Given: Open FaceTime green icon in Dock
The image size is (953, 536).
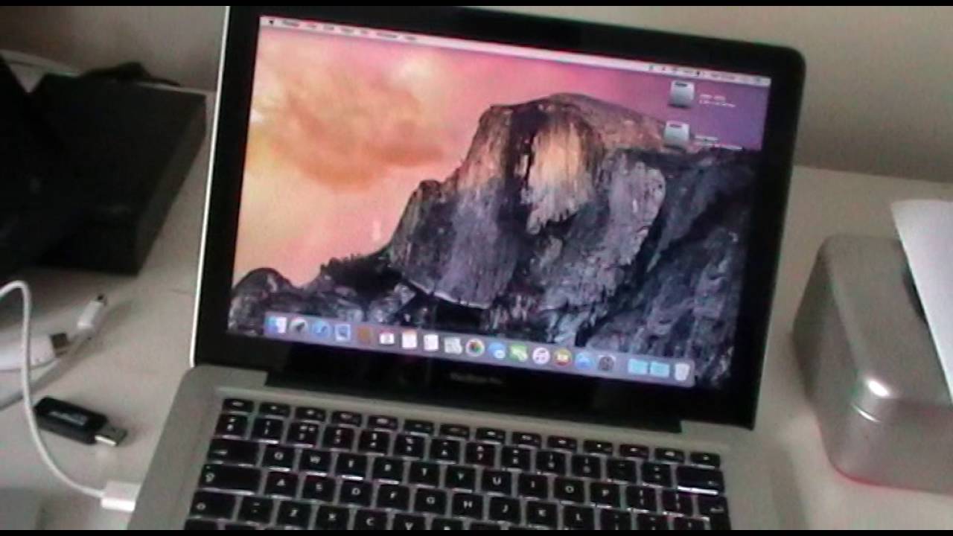Looking at the screenshot, I should click(519, 353).
